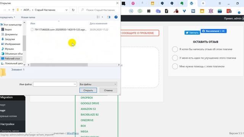Open the WordPress footer link
Image resolution: width=244 pixels, height=137 pixels.
tap(72, 133)
